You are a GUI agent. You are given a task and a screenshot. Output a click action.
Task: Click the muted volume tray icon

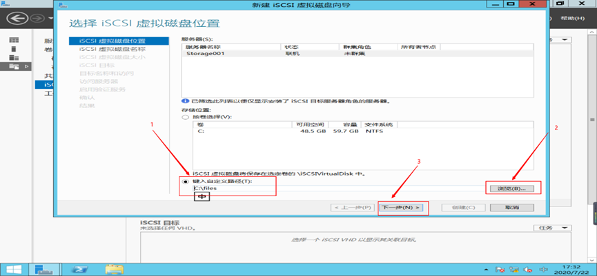coord(527,269)
